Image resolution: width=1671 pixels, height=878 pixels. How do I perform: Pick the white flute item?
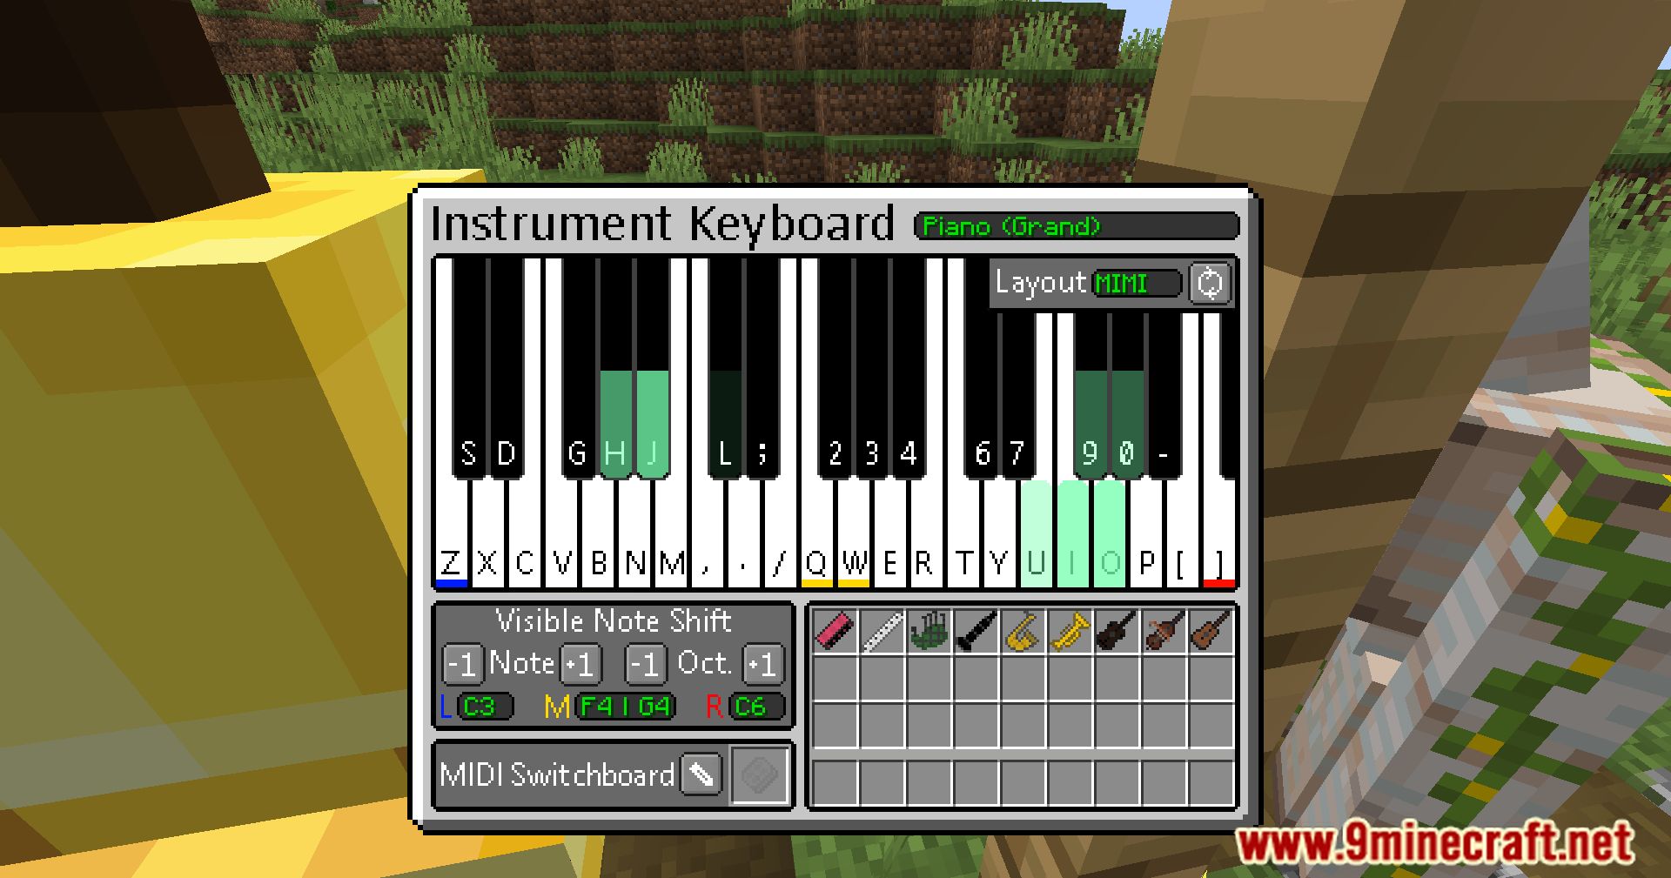click(x=882, y=631)
